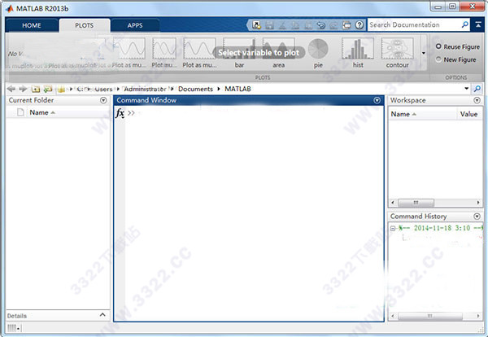The image size is (488, 337).
Task: Go back with the folder Back arrow
Action: coord(11,89)
